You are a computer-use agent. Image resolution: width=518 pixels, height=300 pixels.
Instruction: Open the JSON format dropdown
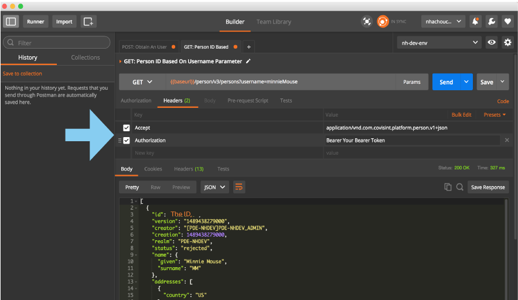point(214,187)
